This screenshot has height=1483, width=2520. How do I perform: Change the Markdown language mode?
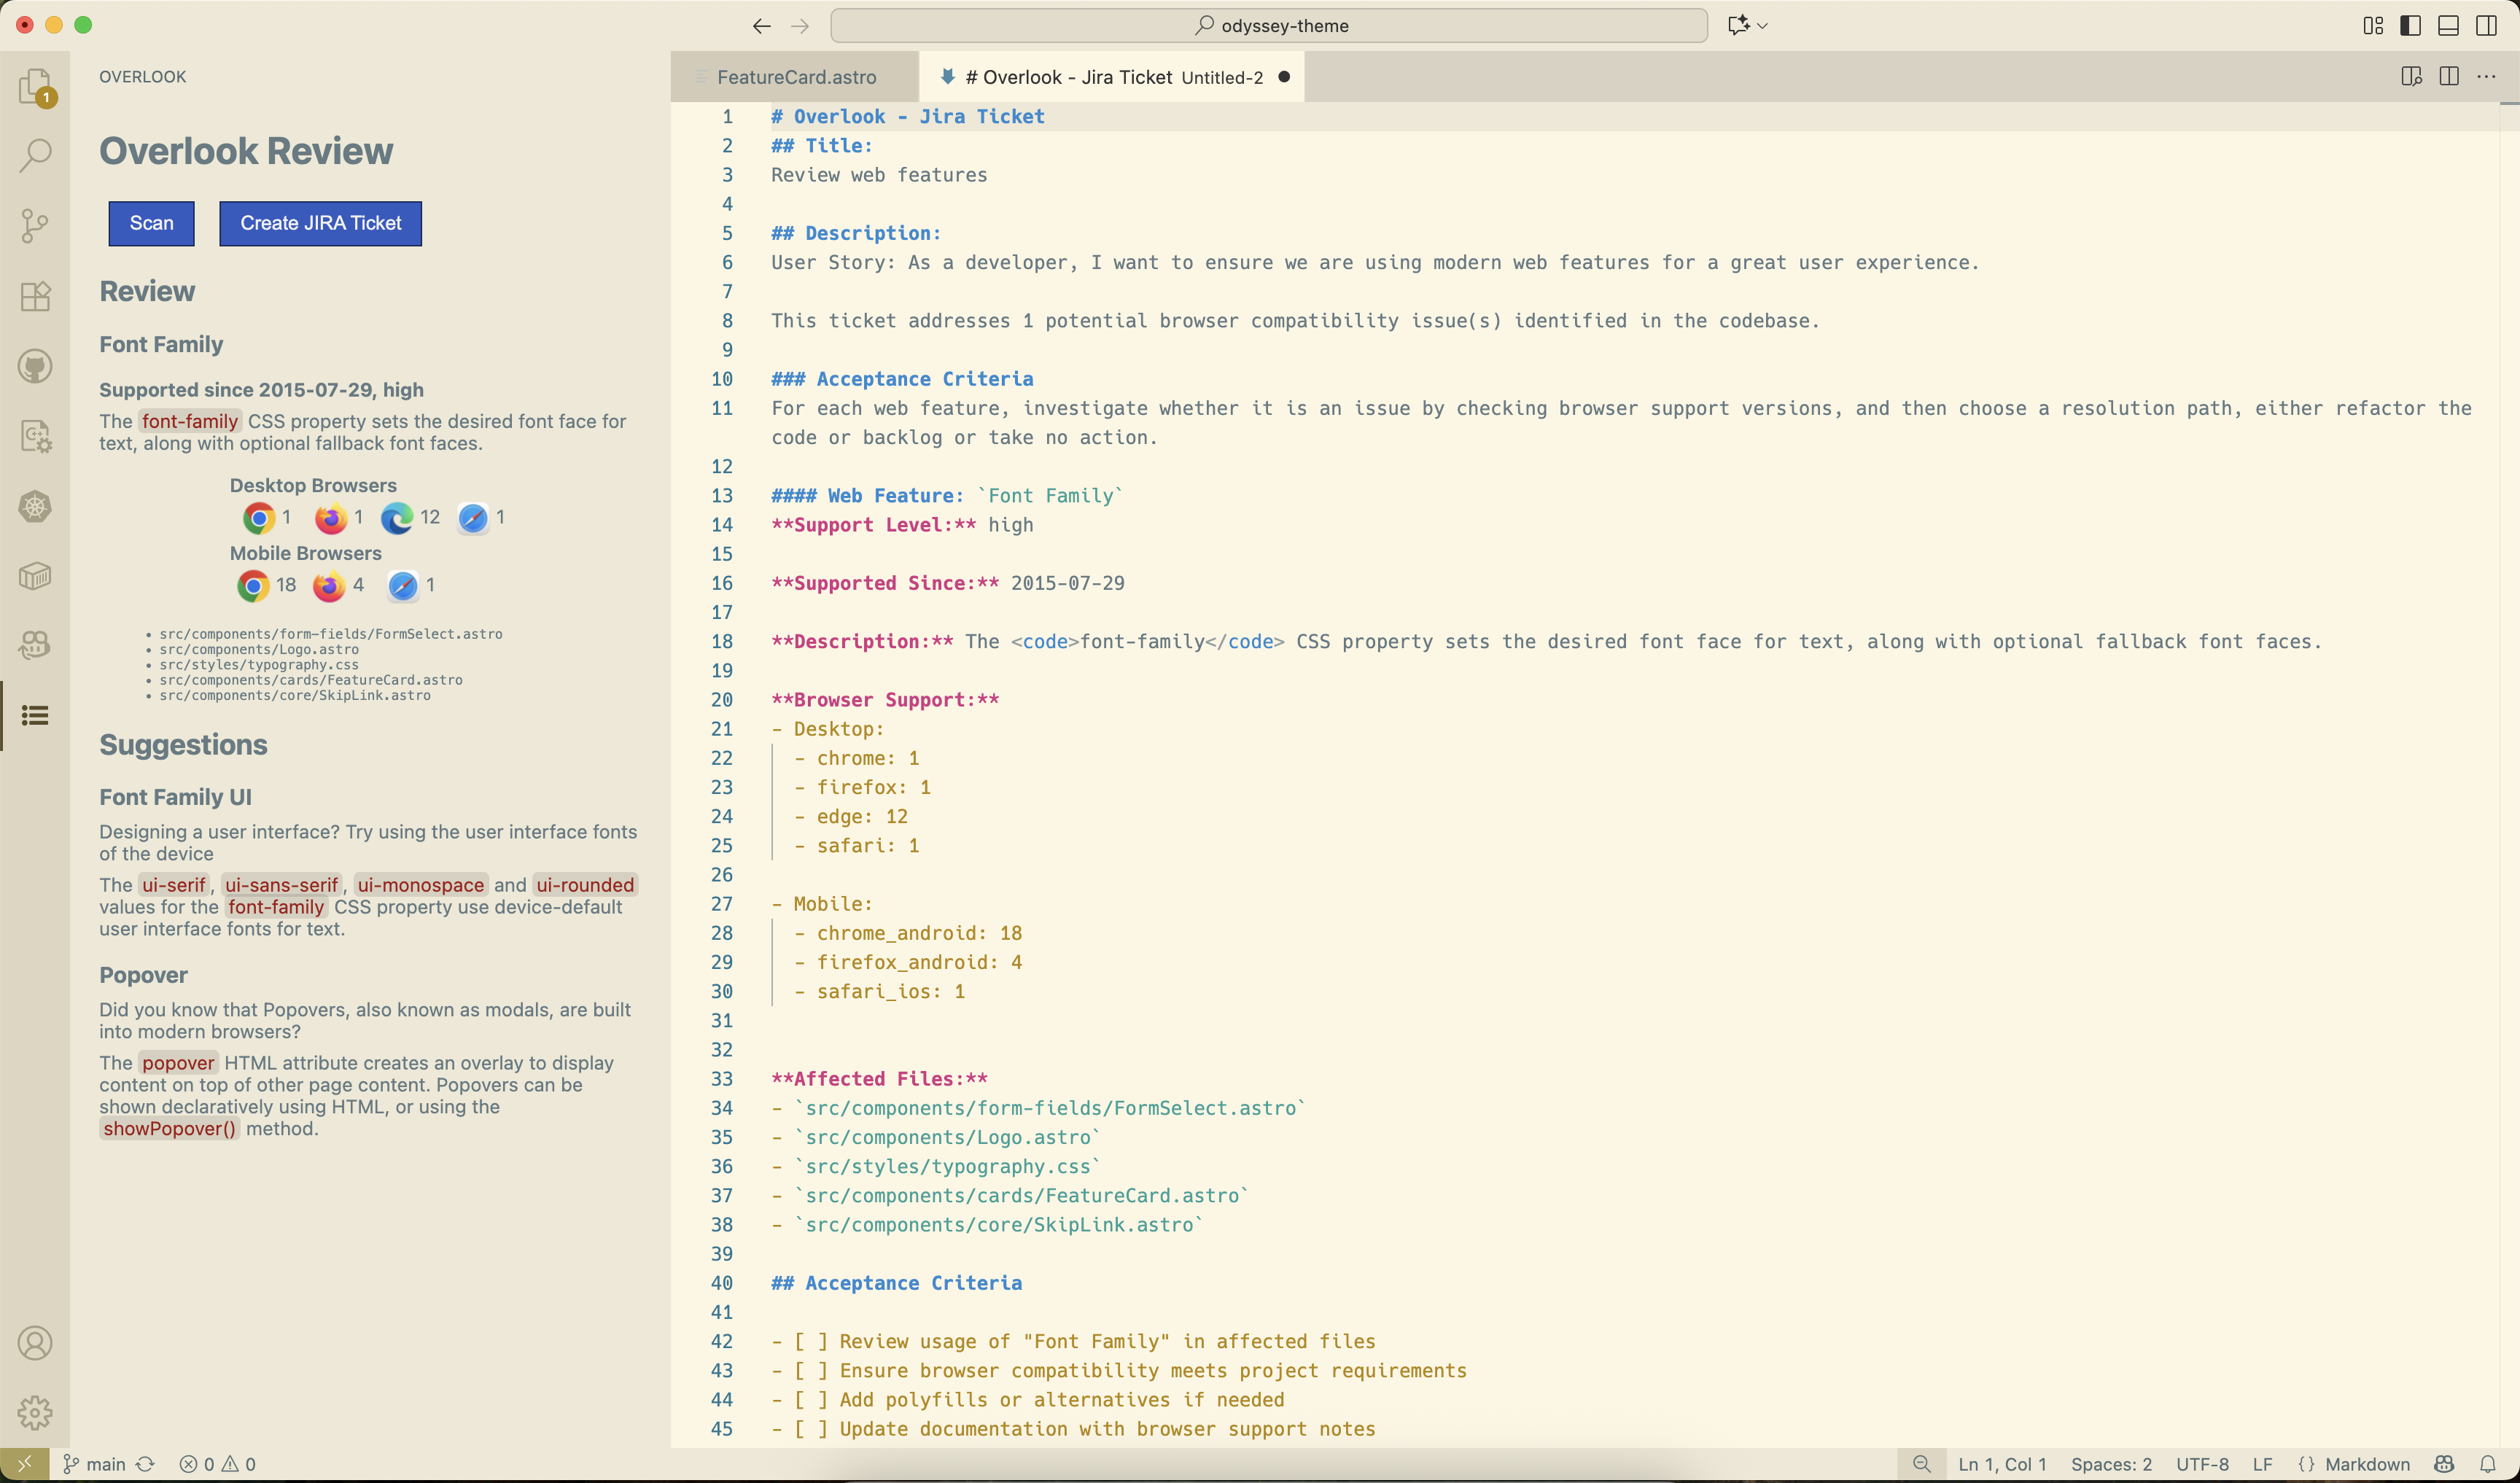pos(2367,1464)
